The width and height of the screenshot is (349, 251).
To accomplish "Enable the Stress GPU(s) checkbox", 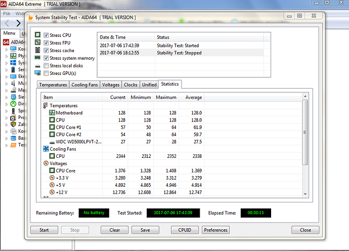I will (46, 73).
